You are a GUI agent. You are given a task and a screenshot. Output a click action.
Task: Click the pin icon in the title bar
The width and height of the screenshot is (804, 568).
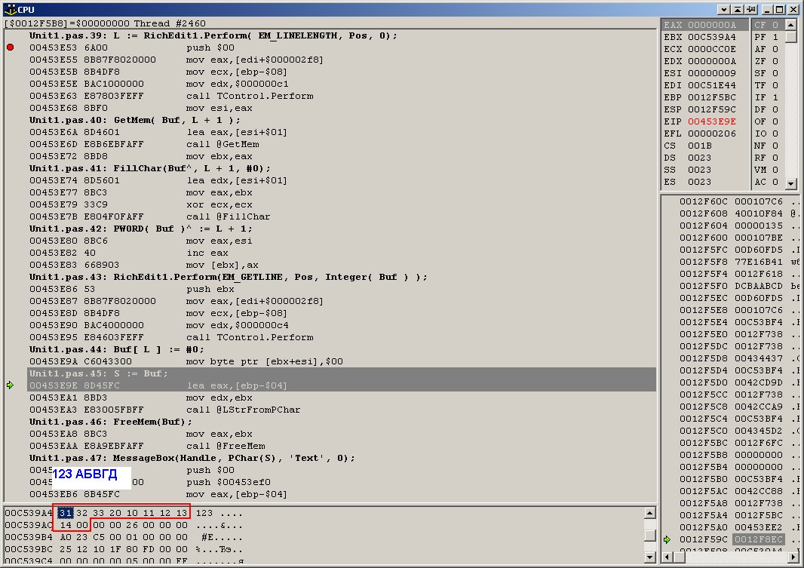(752, 9)
